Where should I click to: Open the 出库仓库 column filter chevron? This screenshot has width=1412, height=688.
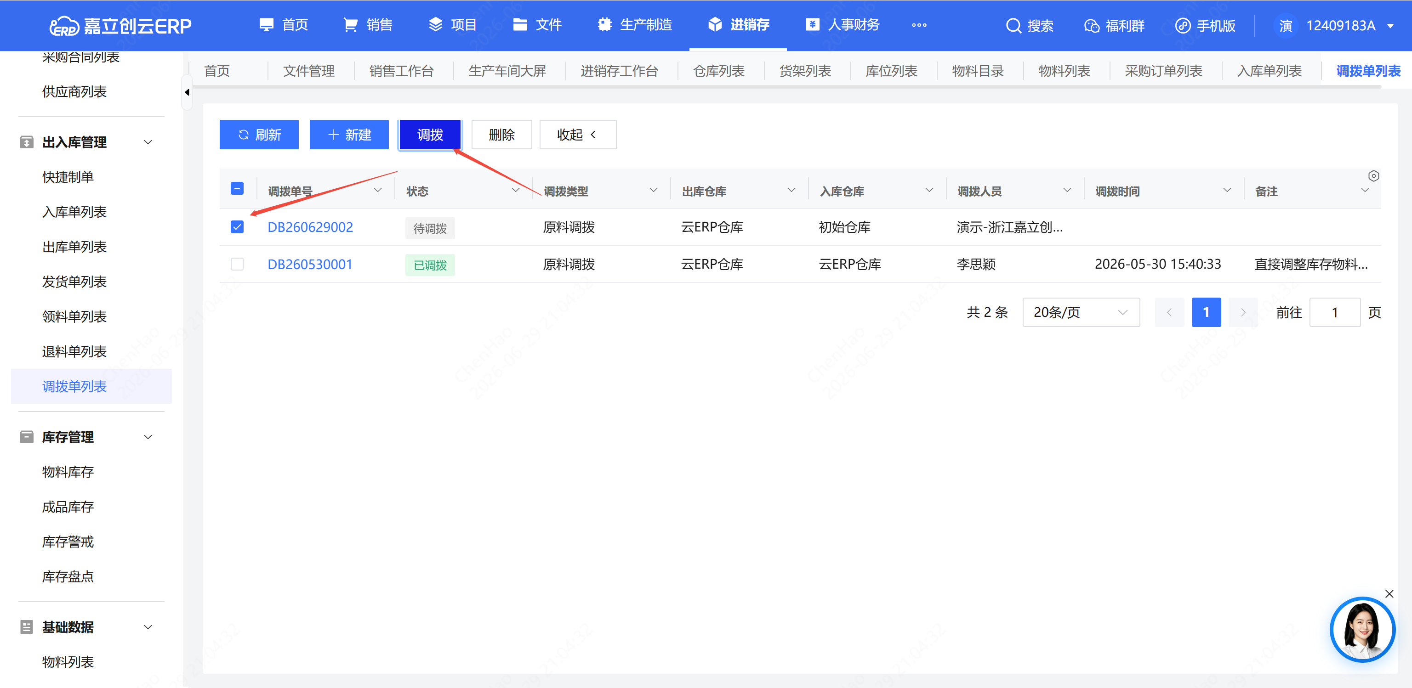click(791, 190)
